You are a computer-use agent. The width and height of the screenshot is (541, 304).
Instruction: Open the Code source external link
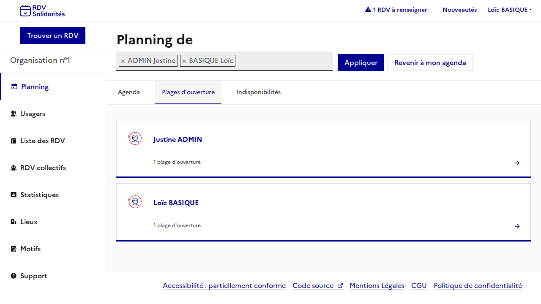click(317, 286)
